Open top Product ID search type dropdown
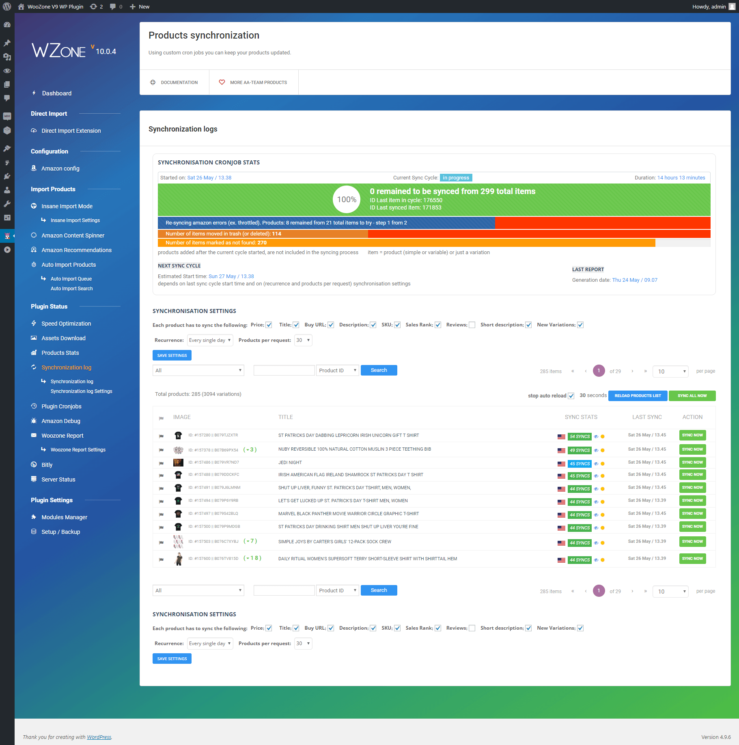 click(x=338, y=370)
